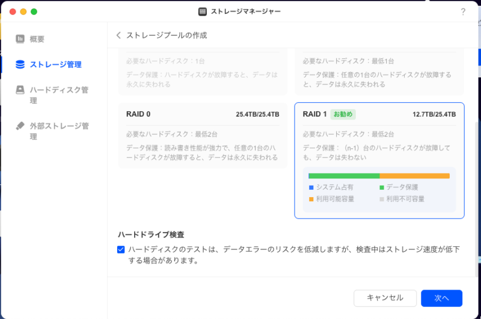Go back using the left chevron arrow
The width and height of the screenshot is (481, 319).
[x=118, y=35]
